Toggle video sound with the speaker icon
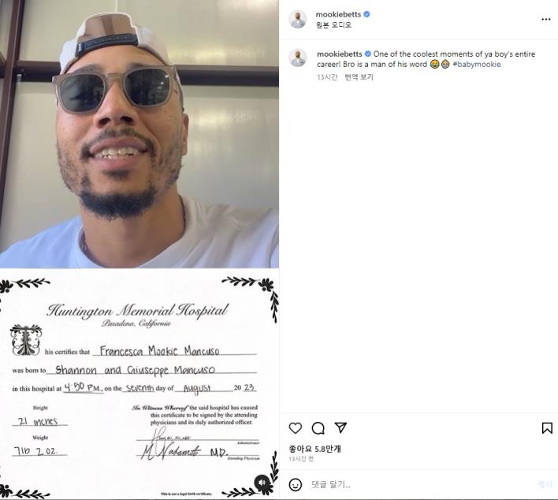The image size is (558, 500). pos(262,482)
